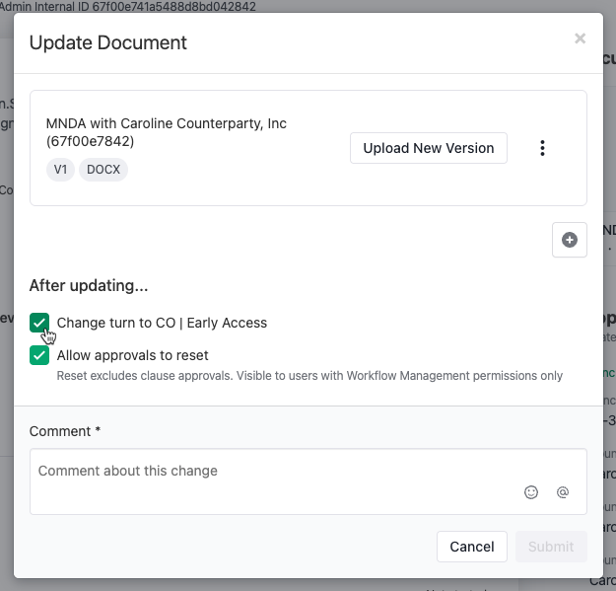Click the plus icon to add a document
The image size is (616, 591).
[570, 240]
